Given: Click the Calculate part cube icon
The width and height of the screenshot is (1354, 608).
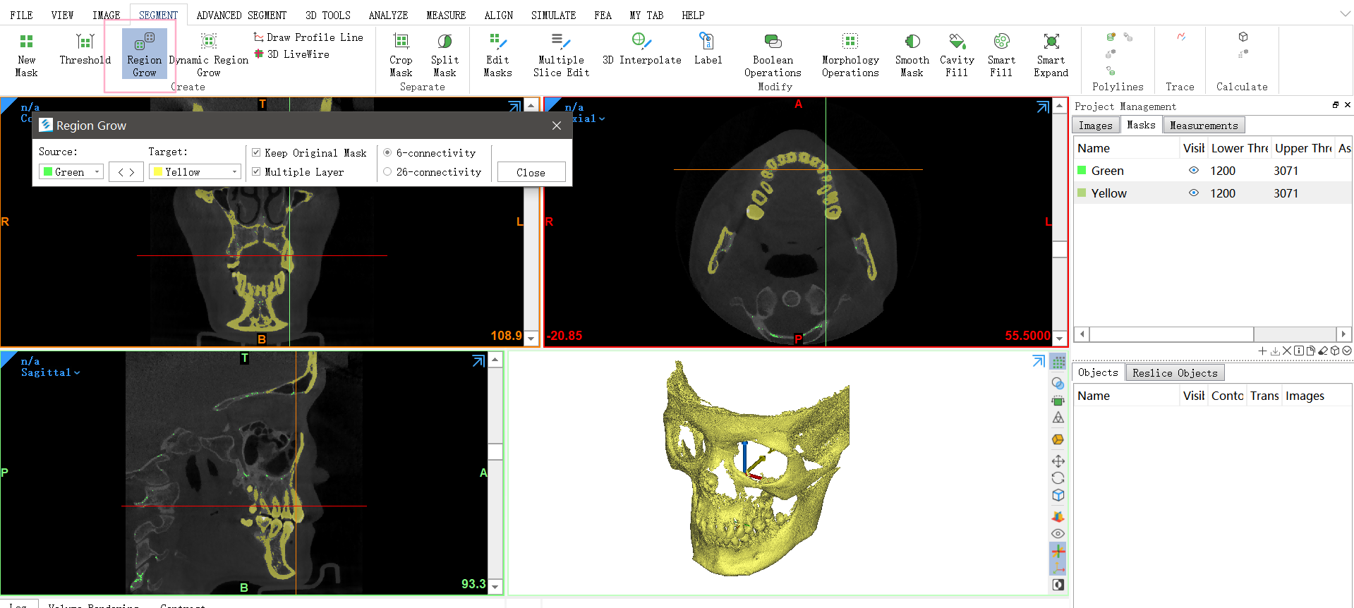Looking at the screenshot, I should [x=1243, y=37].
